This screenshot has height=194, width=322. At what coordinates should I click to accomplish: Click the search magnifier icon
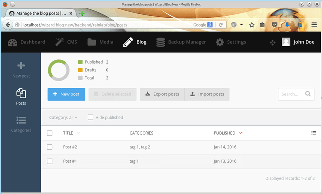point(308,94)
